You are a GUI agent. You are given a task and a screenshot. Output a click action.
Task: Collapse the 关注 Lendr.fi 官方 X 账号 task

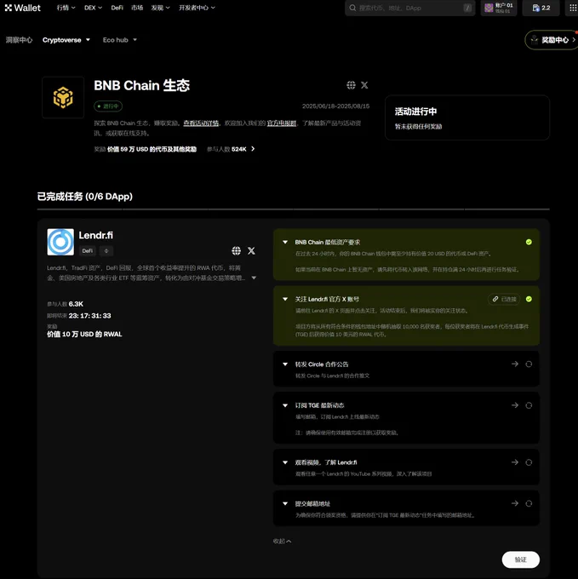coord(285,299)
